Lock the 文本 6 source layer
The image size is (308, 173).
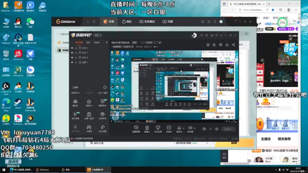[76, 57]
